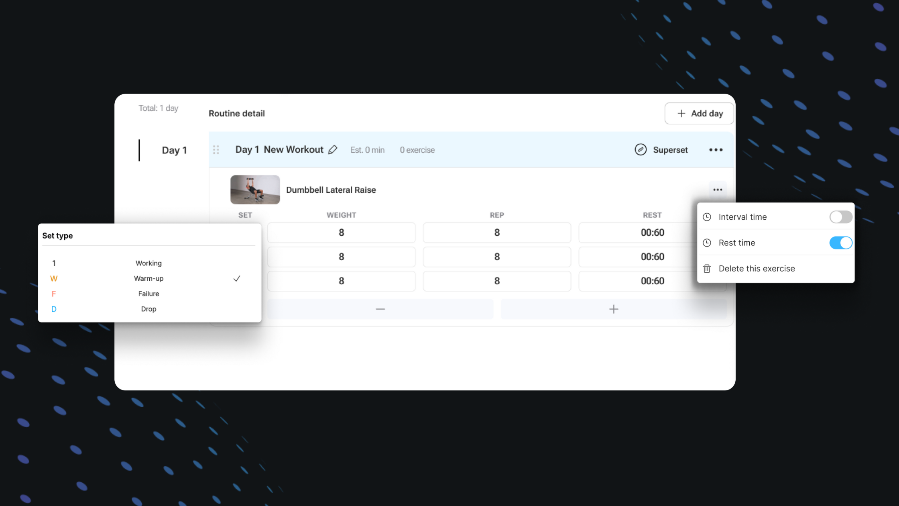899x506 pixels.
Task: Click the first row weight field
Action: (342, 233)
